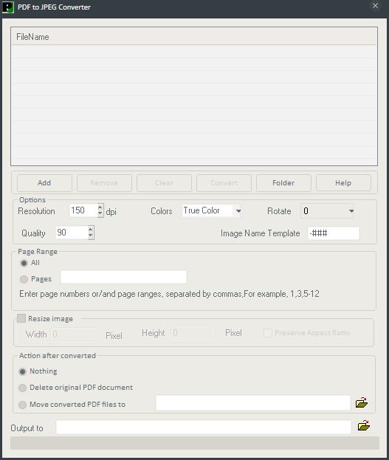This screenshot has height=460, width=389.
Task: Decrease the Quality value
Action: tap(91, 236)
